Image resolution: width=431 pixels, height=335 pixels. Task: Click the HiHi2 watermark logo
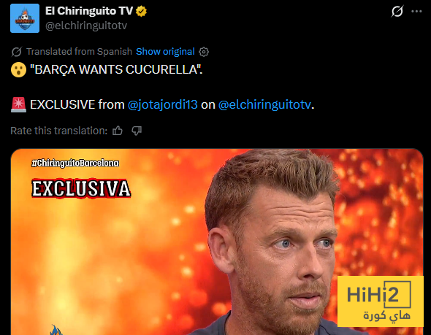pyautogui.click(x=381, y=301)
